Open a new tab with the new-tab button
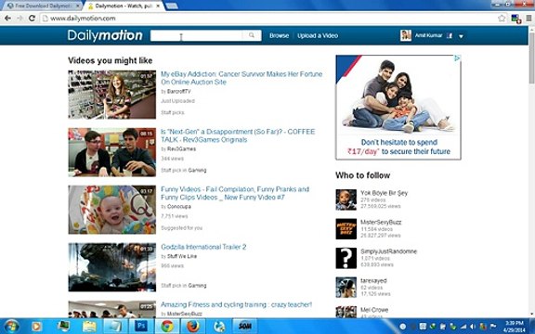Image resolution: width=535 pixels, height=334 pixels. point(172,6)
